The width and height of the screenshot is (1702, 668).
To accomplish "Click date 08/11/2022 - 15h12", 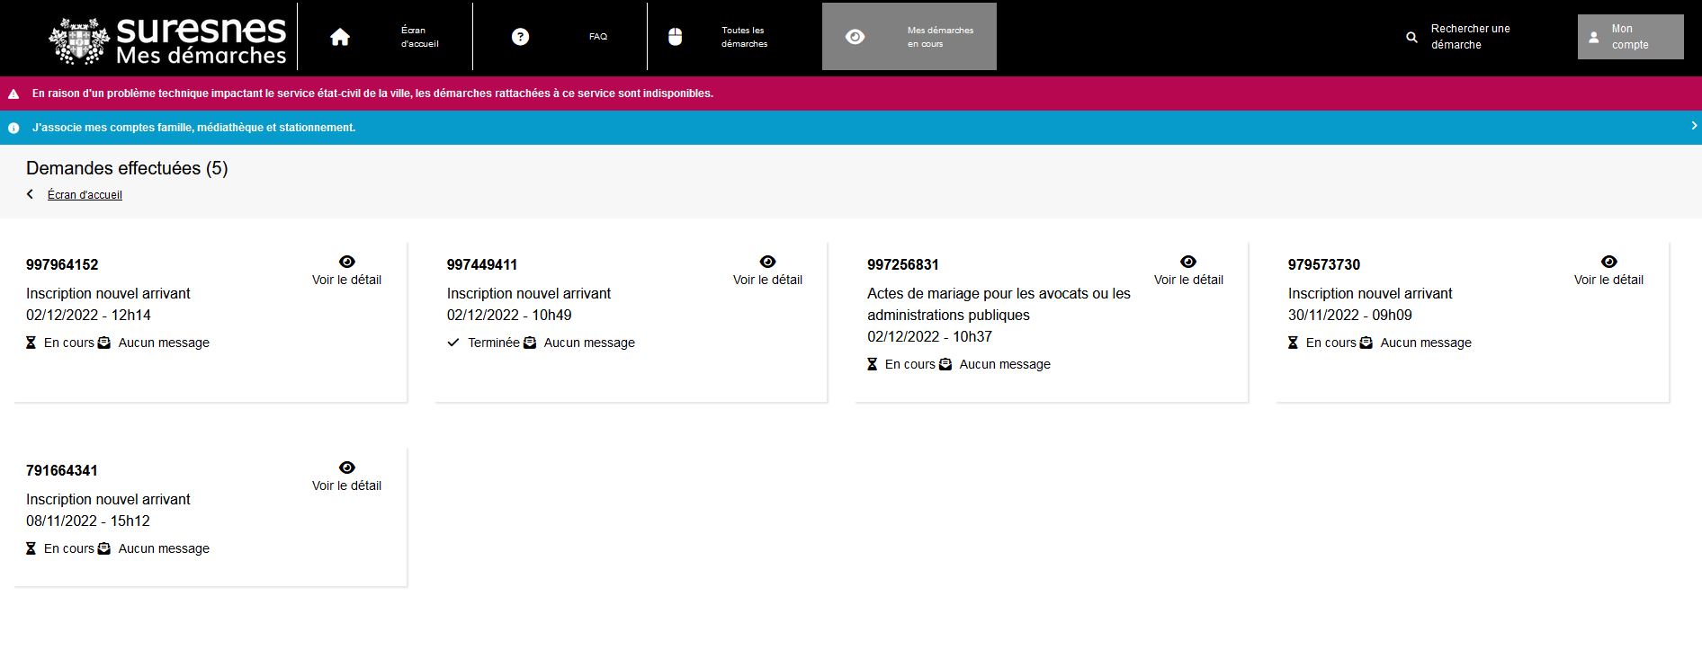I will point(88,521).
